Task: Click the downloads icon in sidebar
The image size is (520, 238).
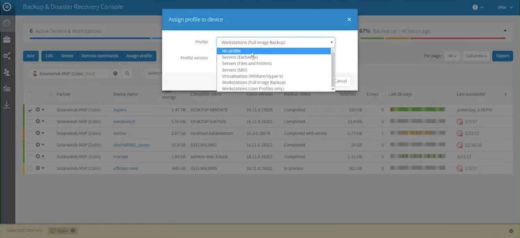Action: (7, 105)
